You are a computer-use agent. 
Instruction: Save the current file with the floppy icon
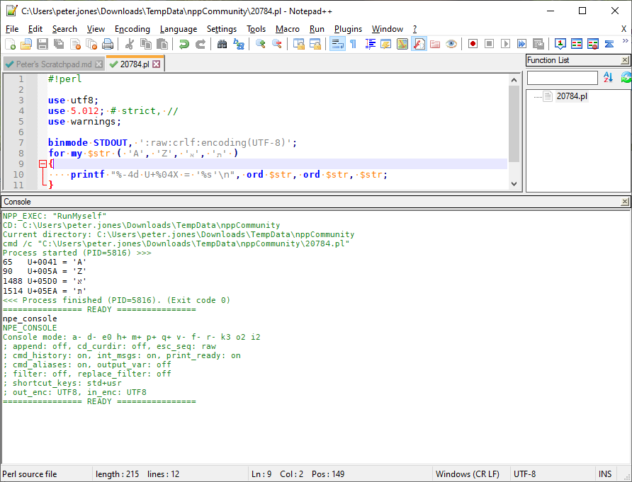[43, 44]
